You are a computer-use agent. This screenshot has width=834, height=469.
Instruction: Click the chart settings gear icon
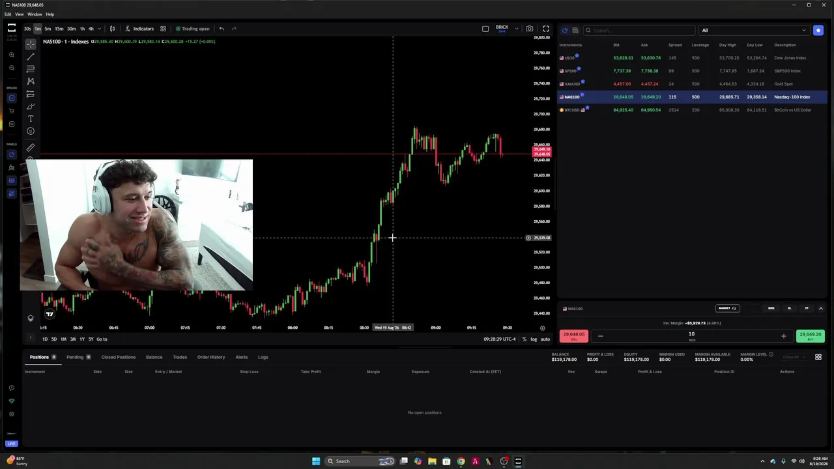(542, 328)
